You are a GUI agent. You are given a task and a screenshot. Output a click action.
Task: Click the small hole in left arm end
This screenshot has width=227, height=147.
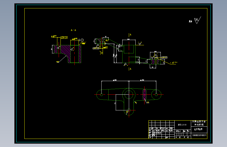(101, 95)
